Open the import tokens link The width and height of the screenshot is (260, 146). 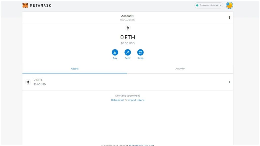coord(136,100)
